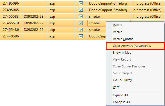Click exp cell in row 27440586
The image size is (165, 106).
61,36
